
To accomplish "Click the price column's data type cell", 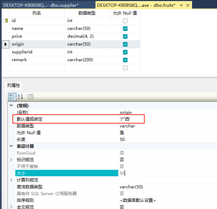I will pyautogui.click(x=87, y=36).
